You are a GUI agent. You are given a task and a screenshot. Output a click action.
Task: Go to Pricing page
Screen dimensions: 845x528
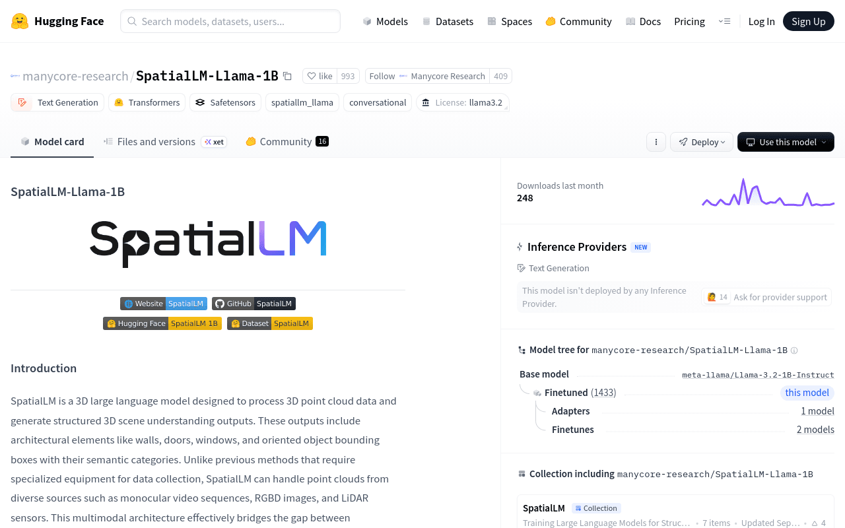pos(689,21)
